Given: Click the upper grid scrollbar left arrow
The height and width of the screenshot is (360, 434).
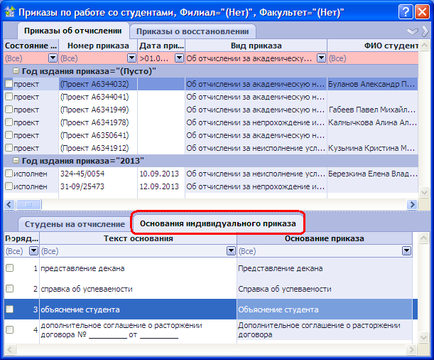Looking at the screenshot, I should click(x=9, y=204).
